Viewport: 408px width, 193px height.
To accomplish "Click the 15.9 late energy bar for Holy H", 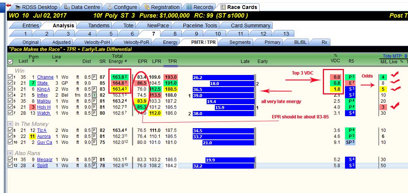I will pos(234,108).
